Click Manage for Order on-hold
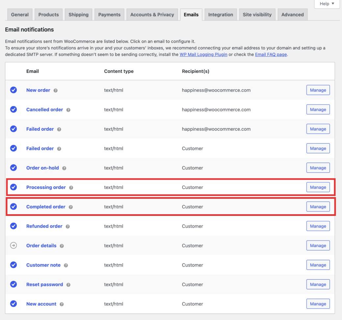Image resolution: width=342 pixels, height=320 pixels. (318, 168)
